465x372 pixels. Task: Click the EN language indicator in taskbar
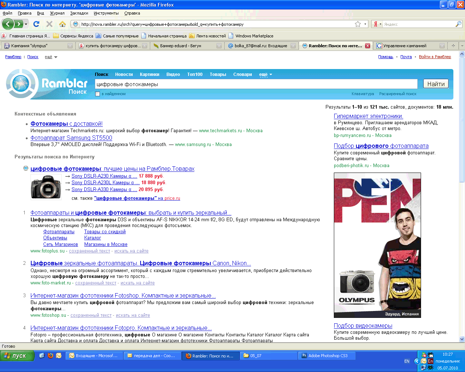(407, 361)
